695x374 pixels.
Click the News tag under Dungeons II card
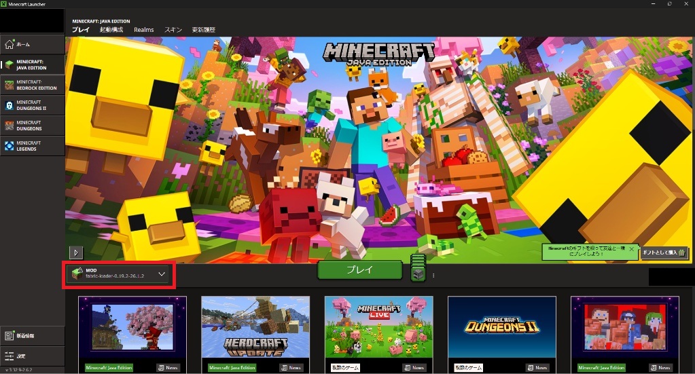click(537, 367)
